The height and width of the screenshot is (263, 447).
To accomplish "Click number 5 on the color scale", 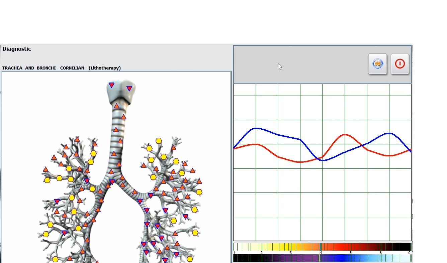I will [351, 253].
